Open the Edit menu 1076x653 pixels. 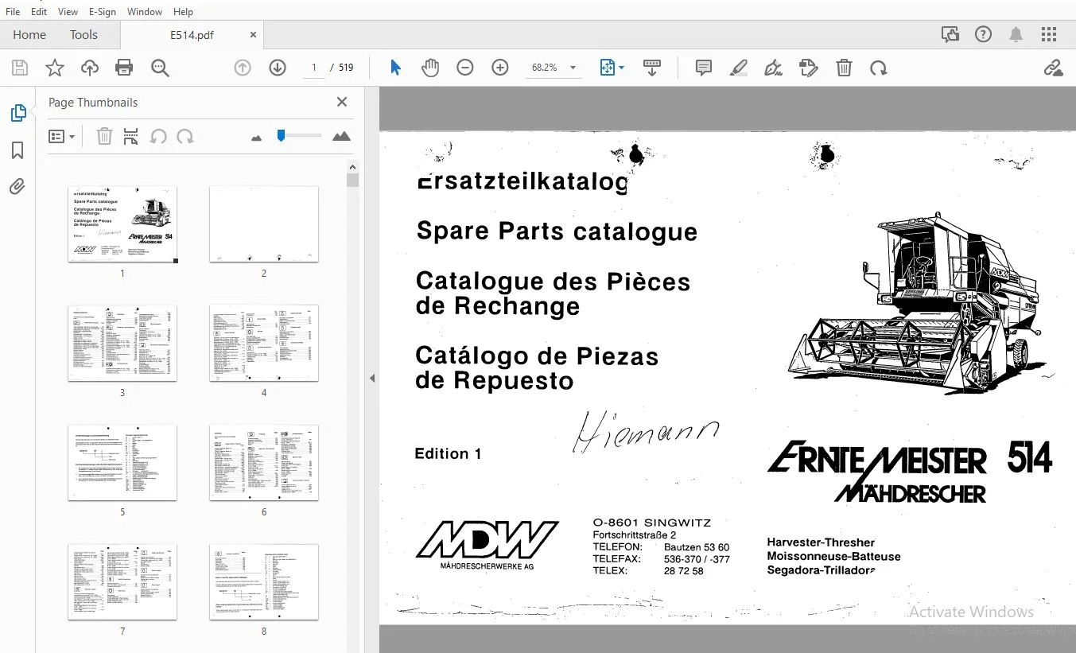pyautogui.click(x=39, y=12)
